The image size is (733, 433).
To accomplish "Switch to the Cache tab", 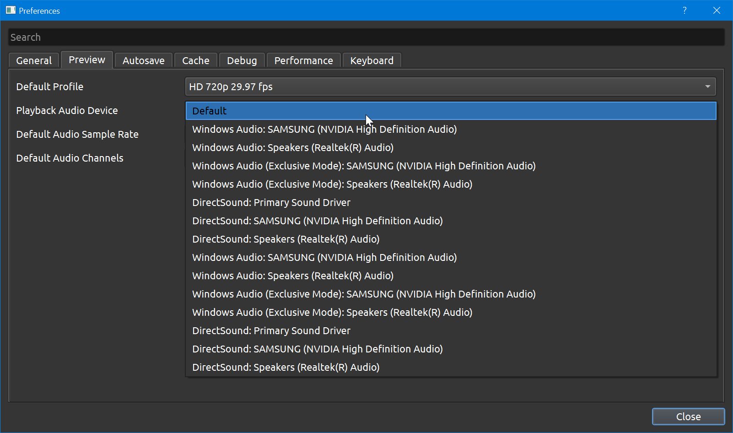I will 195,60.
